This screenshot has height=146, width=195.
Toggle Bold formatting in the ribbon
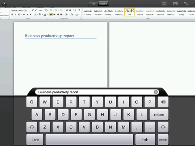[x=12, y=15]
